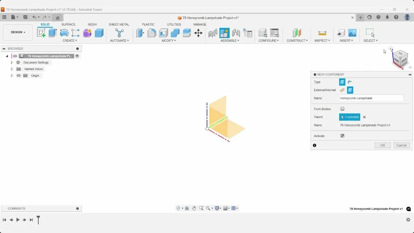Select the Offset Face tool

click(x=187, y=33)
